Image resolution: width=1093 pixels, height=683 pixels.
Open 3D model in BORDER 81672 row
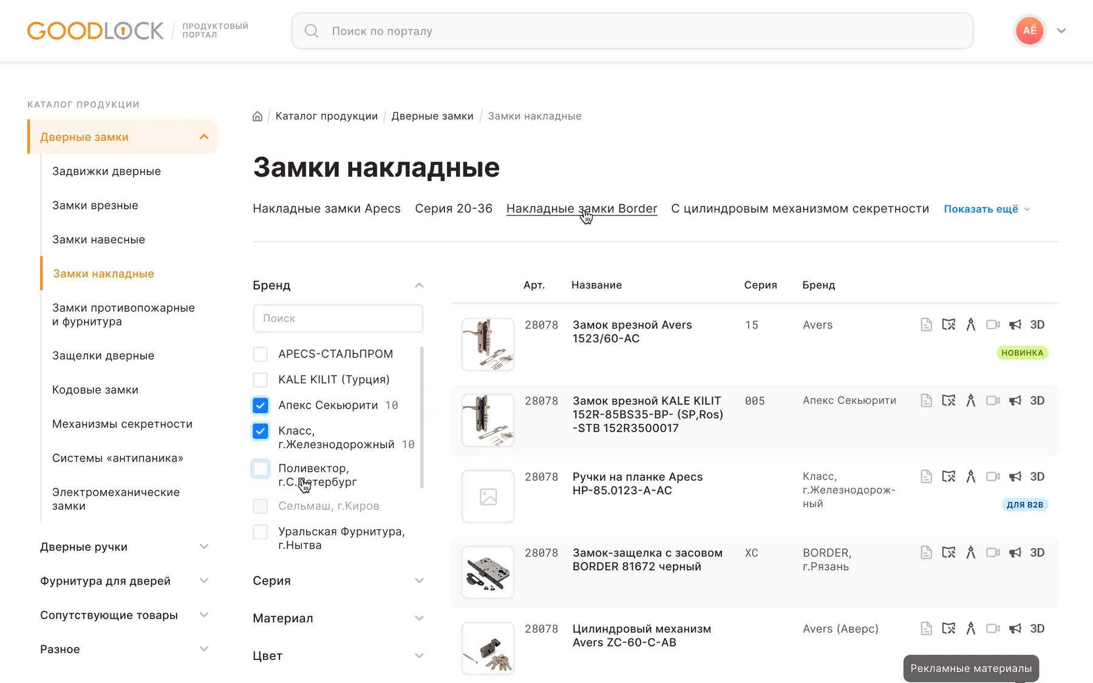pyautogui.click(x=1037, y=552)
